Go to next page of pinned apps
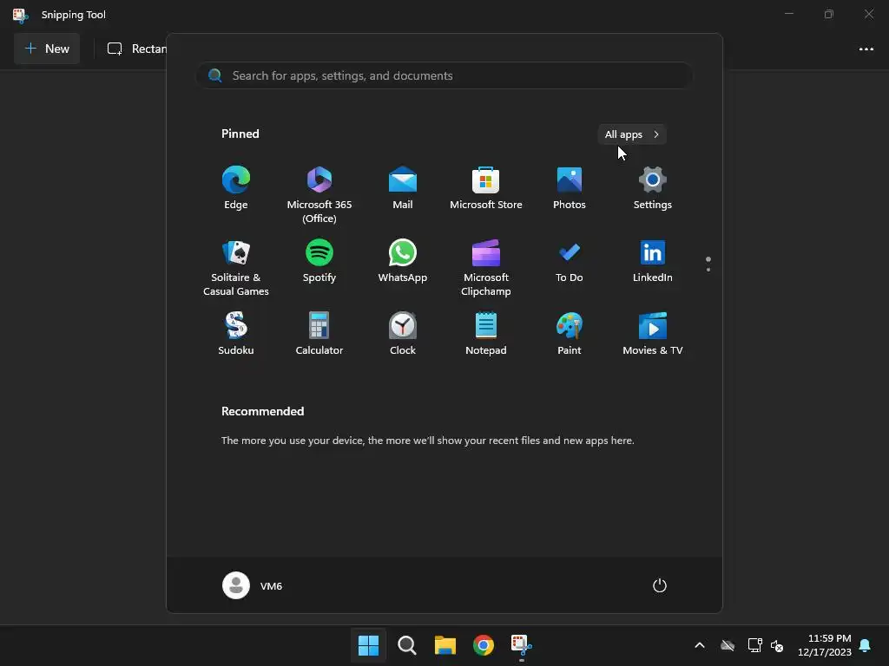889x666 pixels. [708, 270]
